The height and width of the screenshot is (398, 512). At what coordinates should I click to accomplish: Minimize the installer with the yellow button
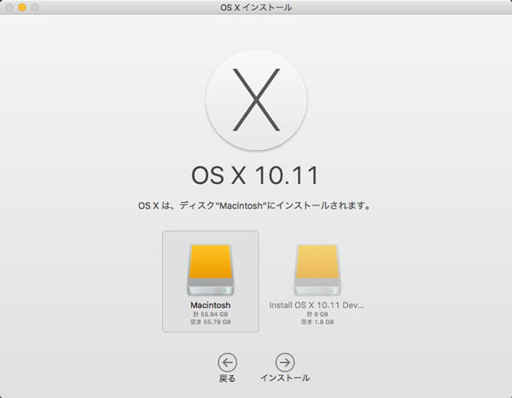click(22, 8)
